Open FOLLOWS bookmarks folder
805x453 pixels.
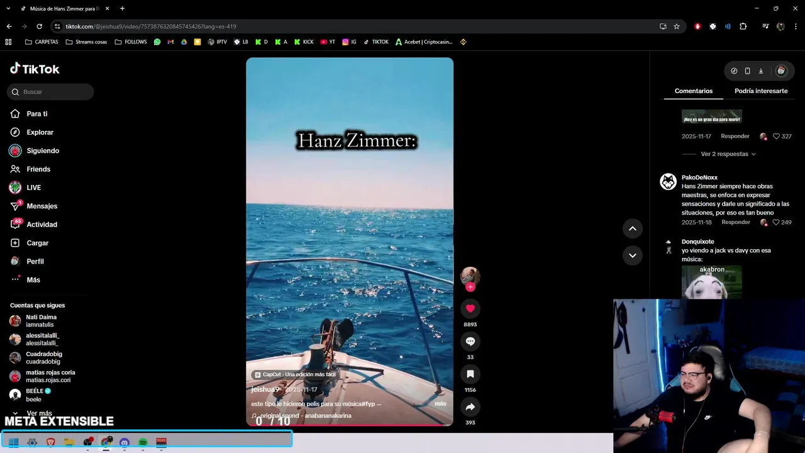click(131, 42)
